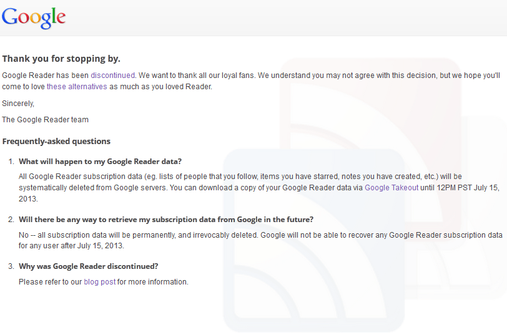Click the 'Thank you for stopping by.' heading
507x335 pixels.
[x=61, y=59]
